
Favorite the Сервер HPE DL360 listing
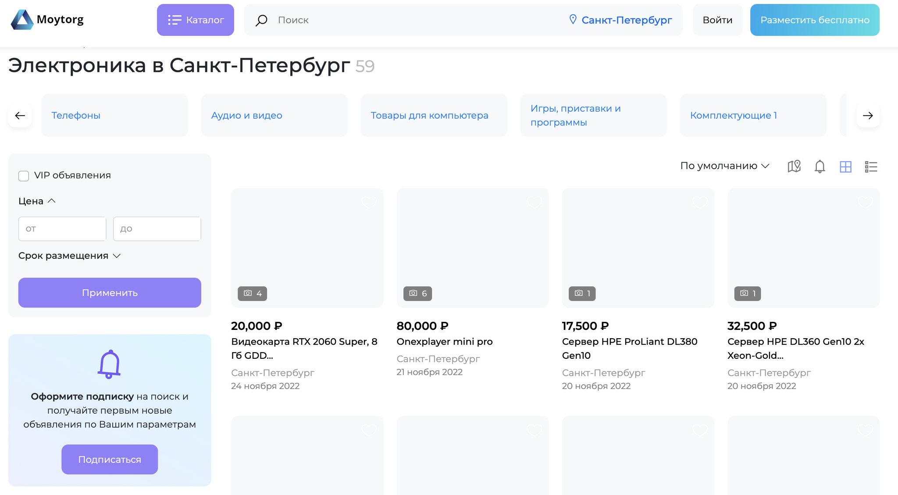pos(865,202)
